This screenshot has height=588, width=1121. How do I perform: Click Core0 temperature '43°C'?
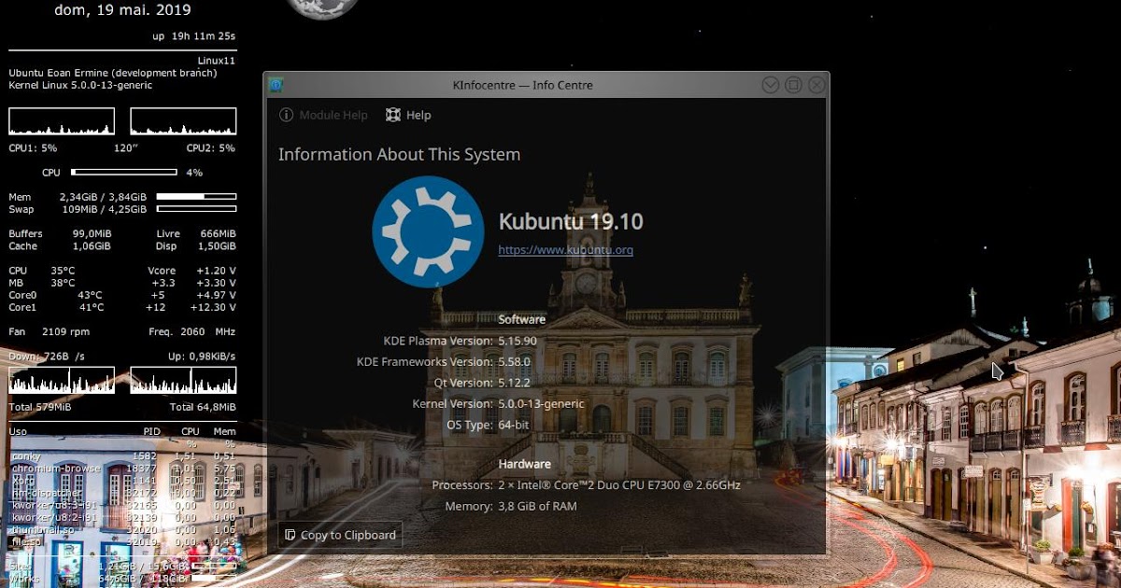click(x=91, y=295)
